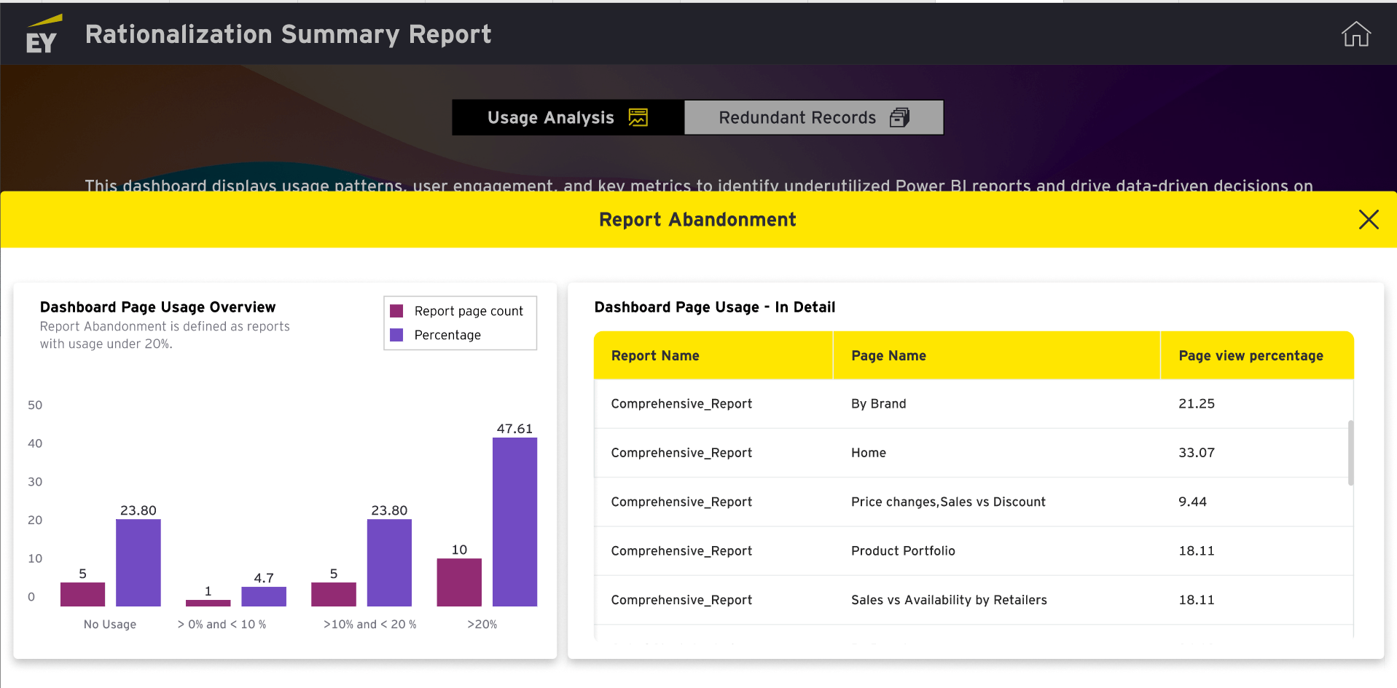
Task: Sort by Page view percentage header
Action: (1251, 356)
